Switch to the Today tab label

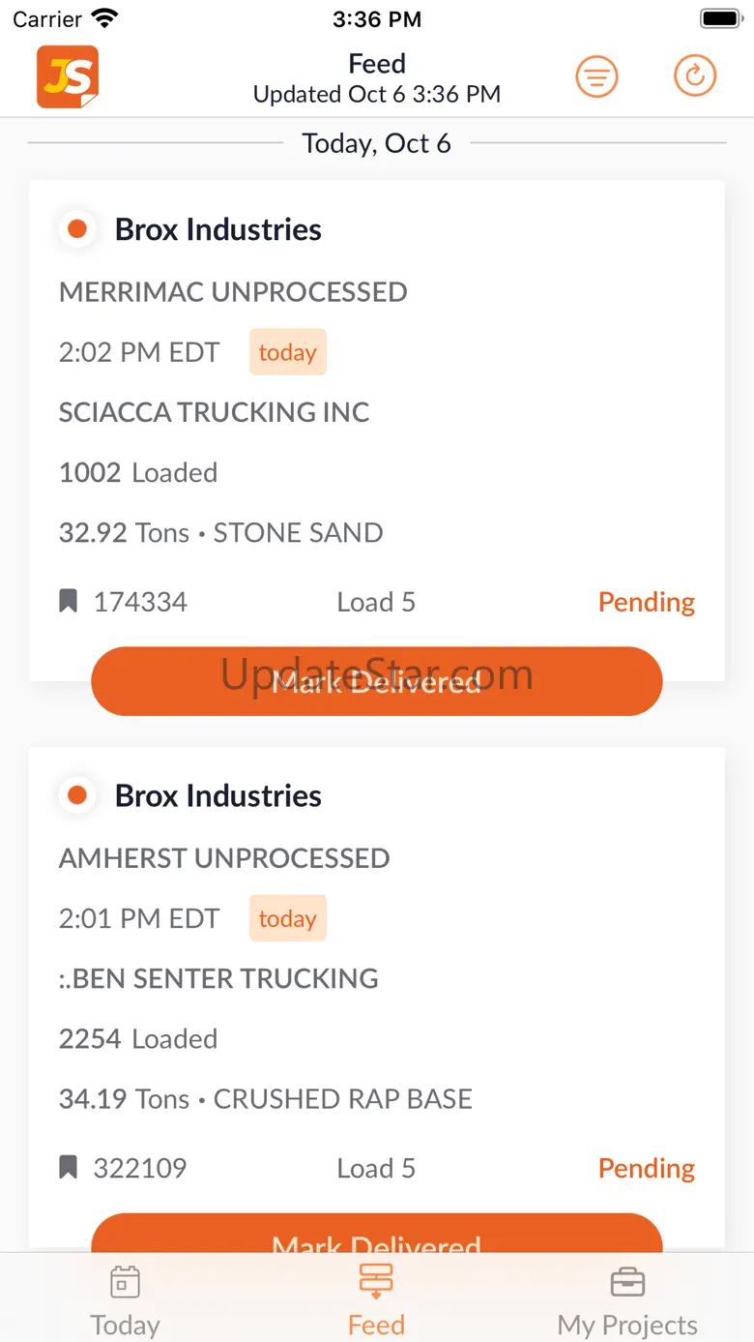125,1325
